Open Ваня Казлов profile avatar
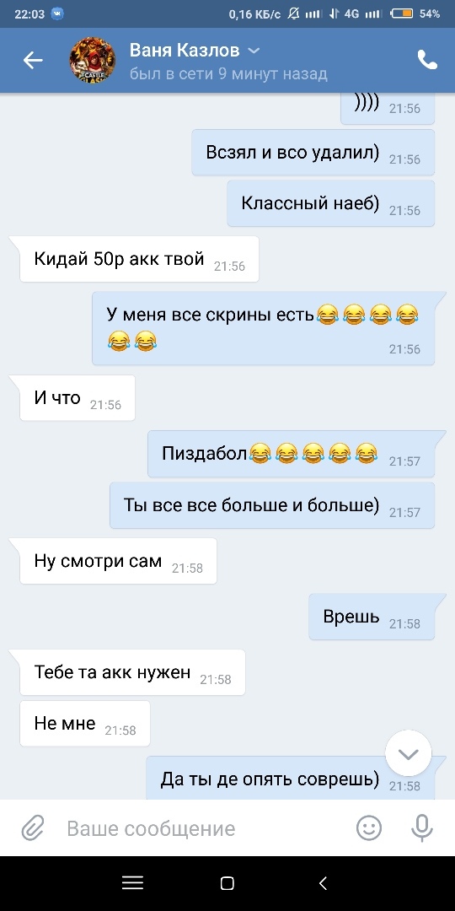 pos(93,61)
